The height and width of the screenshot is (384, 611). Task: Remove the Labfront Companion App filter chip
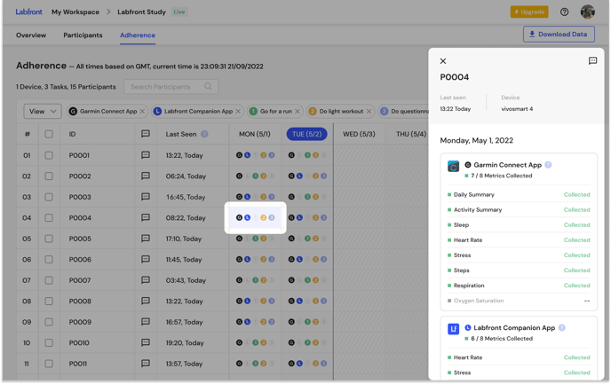[x=238, y=111]
